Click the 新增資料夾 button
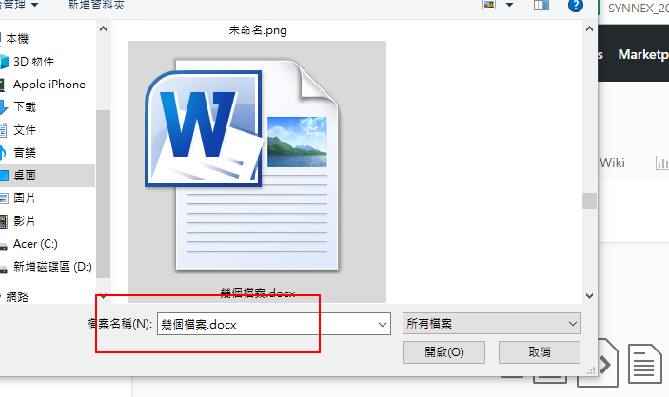669x397 pixels. pyautogui.click(x=96, y=5)
